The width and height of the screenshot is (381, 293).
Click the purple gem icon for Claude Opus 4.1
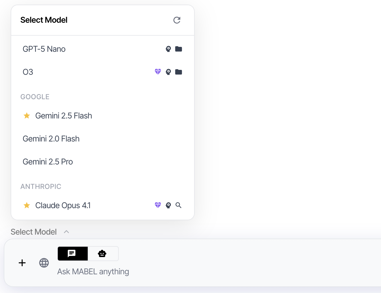coord(158,205)
